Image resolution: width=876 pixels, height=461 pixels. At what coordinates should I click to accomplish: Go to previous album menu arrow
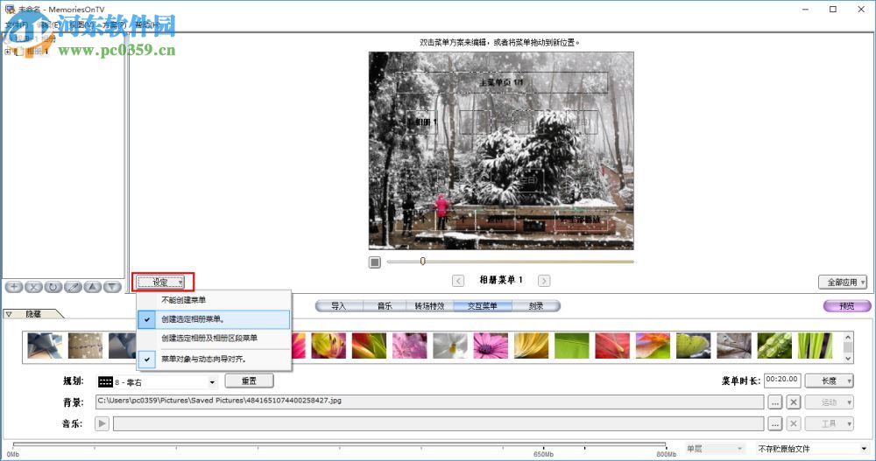pyautogui.click(x=457, y=281)
